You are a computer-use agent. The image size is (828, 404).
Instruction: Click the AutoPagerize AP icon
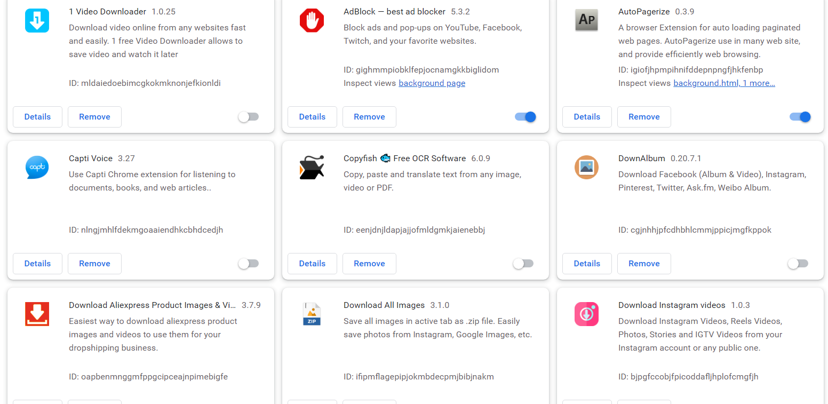click(586, 20)
